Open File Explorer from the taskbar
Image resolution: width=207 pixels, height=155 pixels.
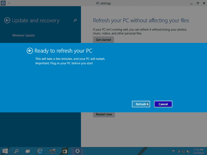tap(53, 151)
